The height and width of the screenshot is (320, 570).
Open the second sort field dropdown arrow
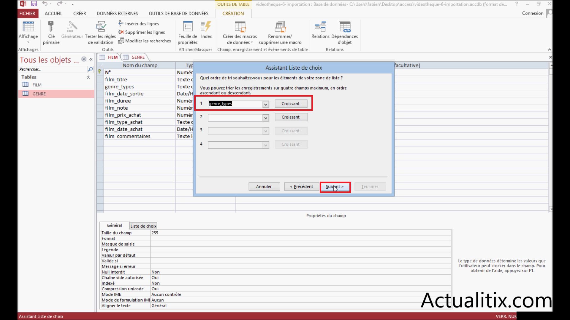(266, 118)
